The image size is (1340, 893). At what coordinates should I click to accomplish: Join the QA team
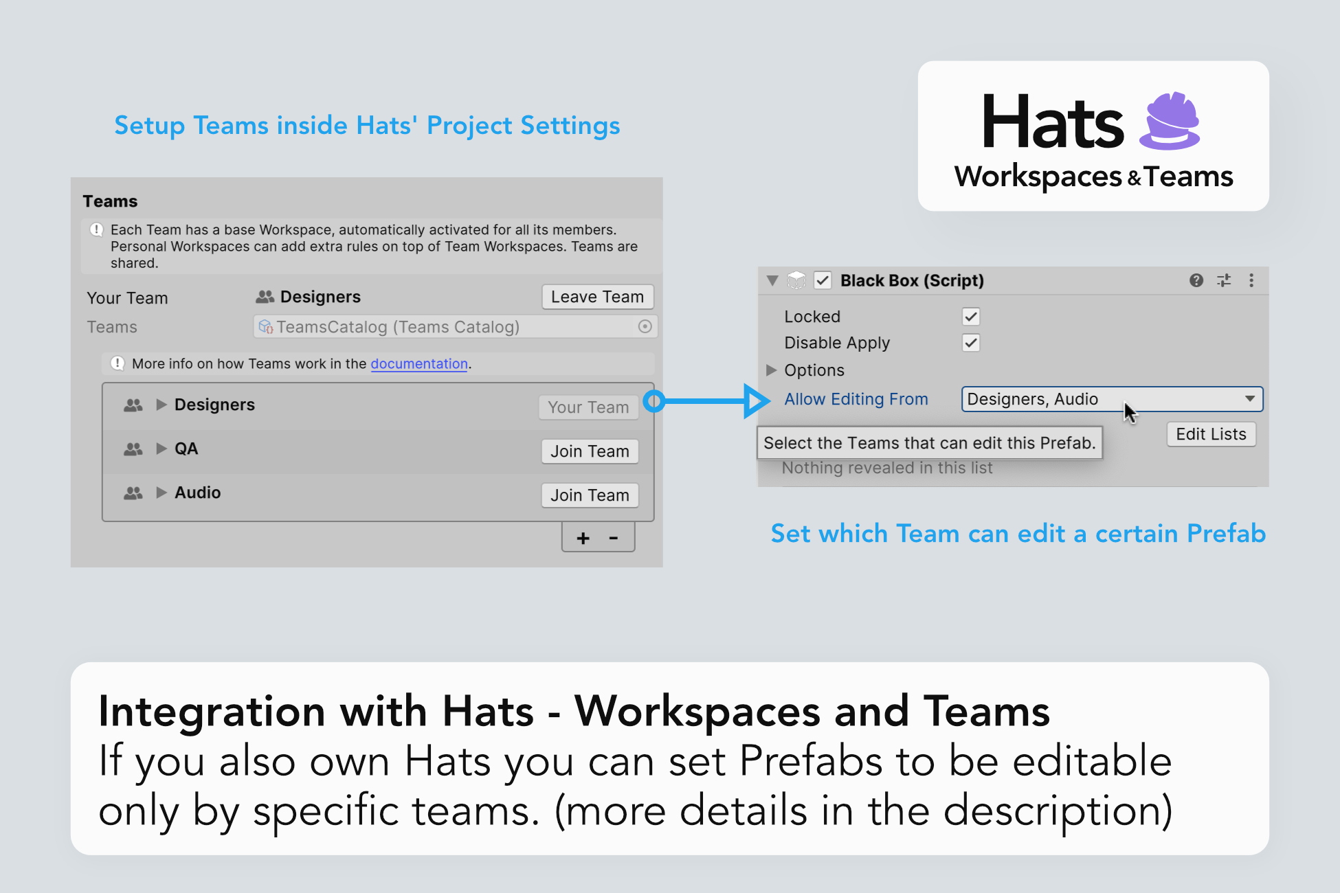pos(590,451)
